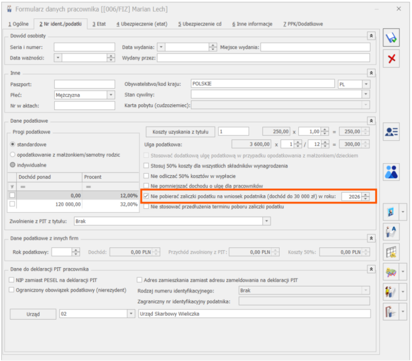Enable Ograniczony obowiązek podatkowy (nierezydent)
Viewport: 412px width, 361px height.
[11, 290]
